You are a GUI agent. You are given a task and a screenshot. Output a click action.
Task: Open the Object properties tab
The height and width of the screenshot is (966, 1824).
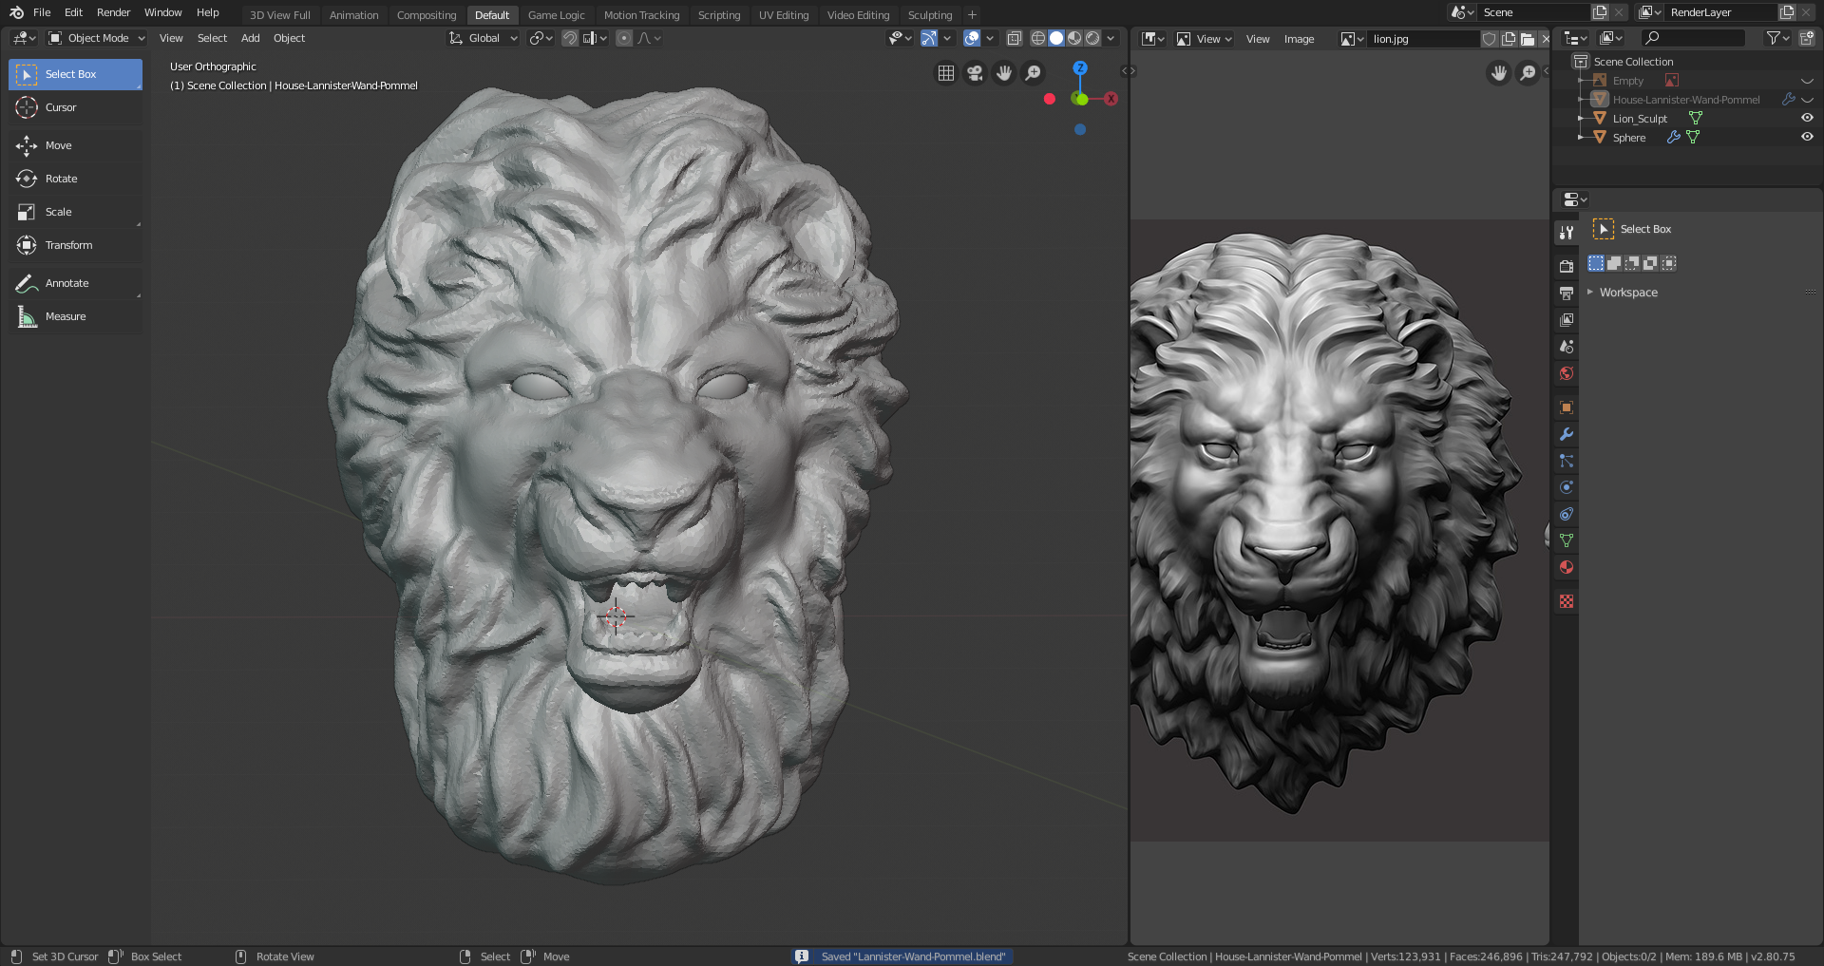pyautogui.click(x=1567, y=407)
